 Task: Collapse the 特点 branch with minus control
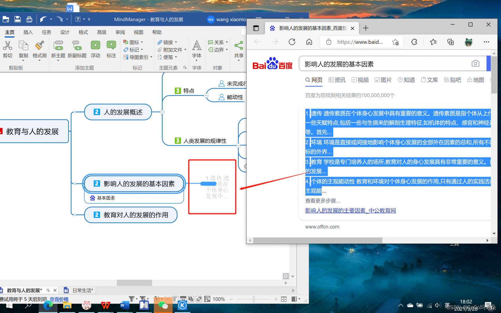tap(206, 95)
